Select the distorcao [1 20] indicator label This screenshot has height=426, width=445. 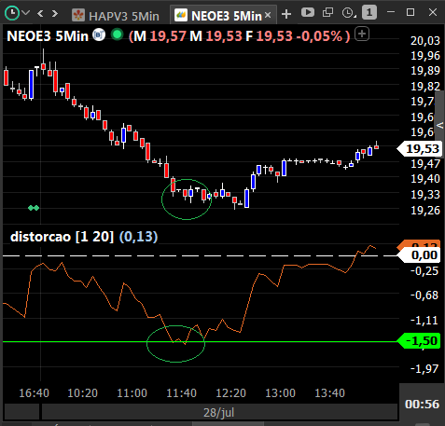tap(62, 237)
